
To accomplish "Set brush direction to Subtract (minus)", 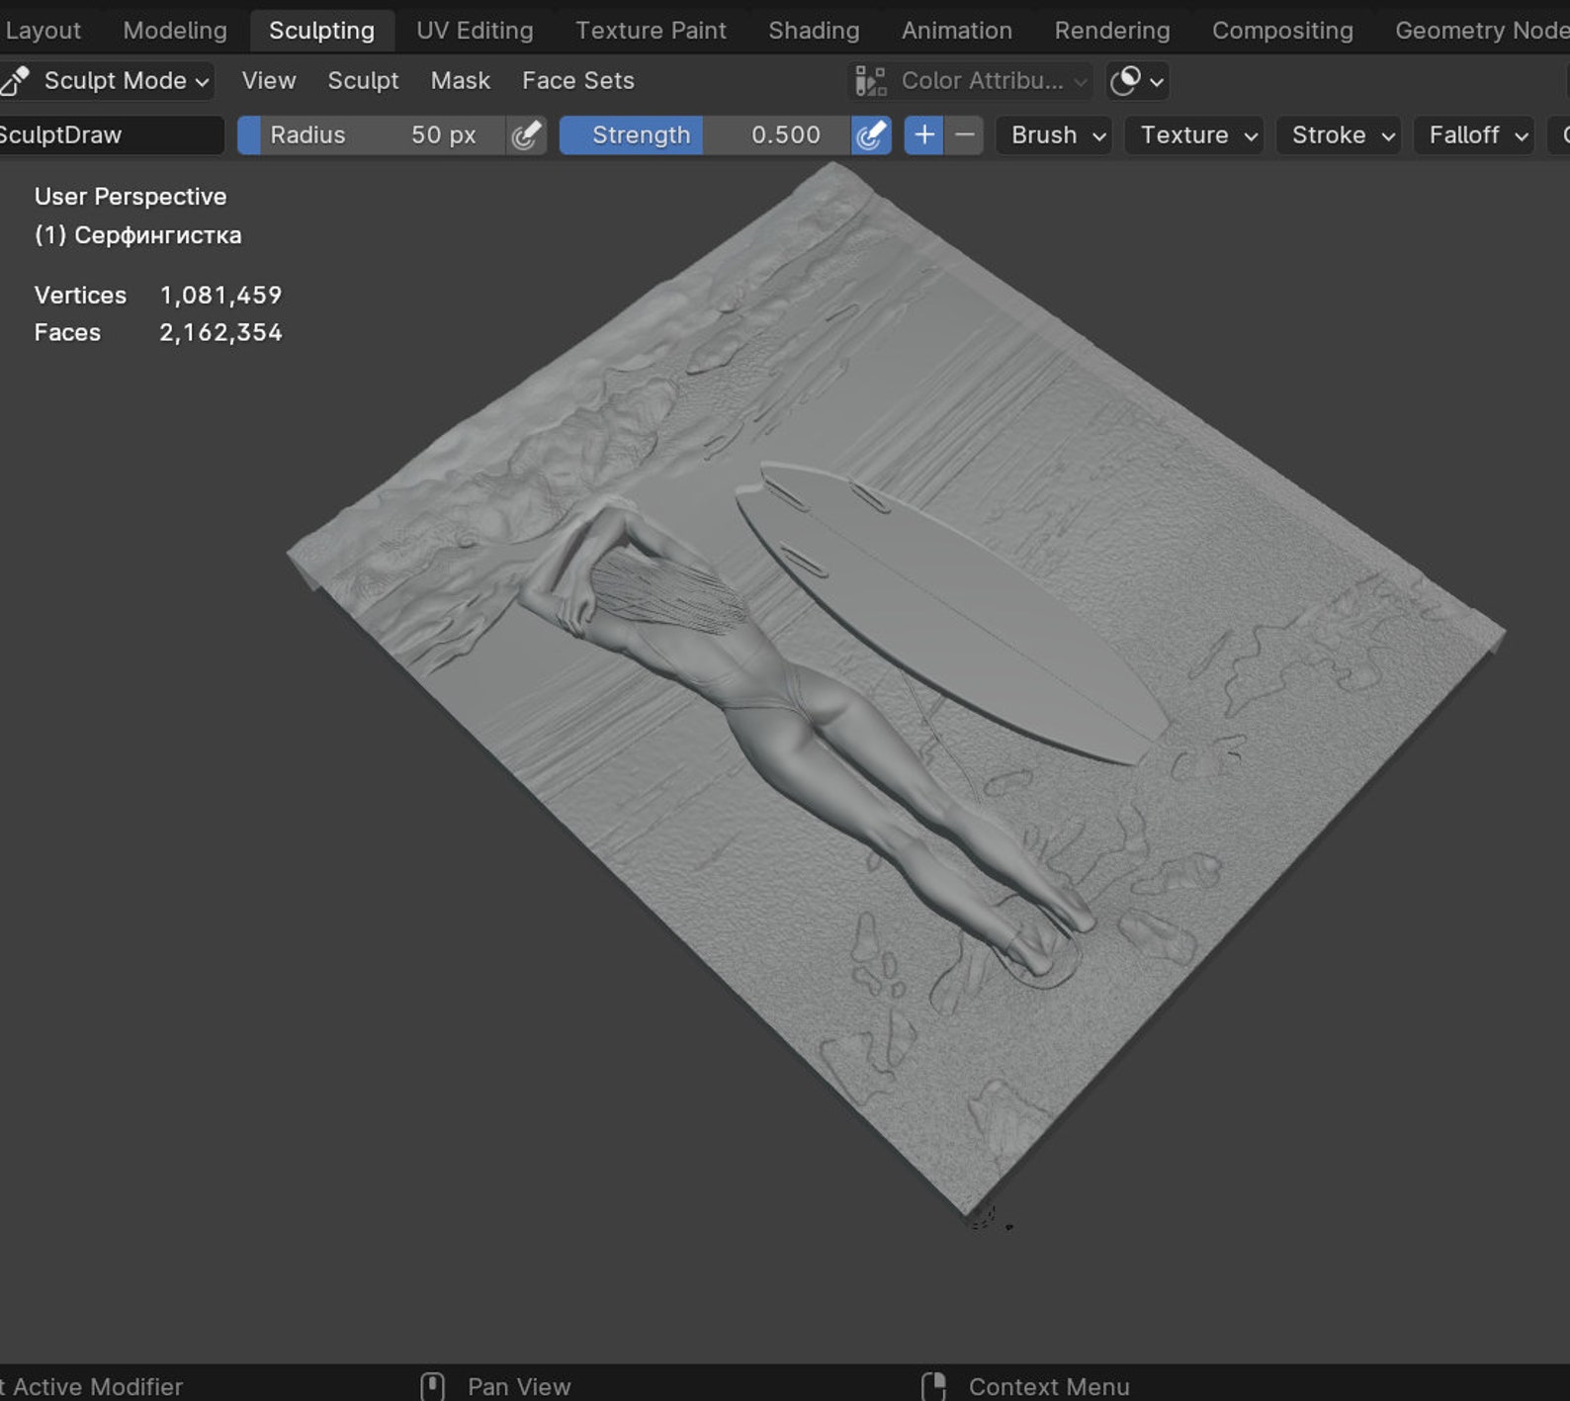I will tap(965, 134).
